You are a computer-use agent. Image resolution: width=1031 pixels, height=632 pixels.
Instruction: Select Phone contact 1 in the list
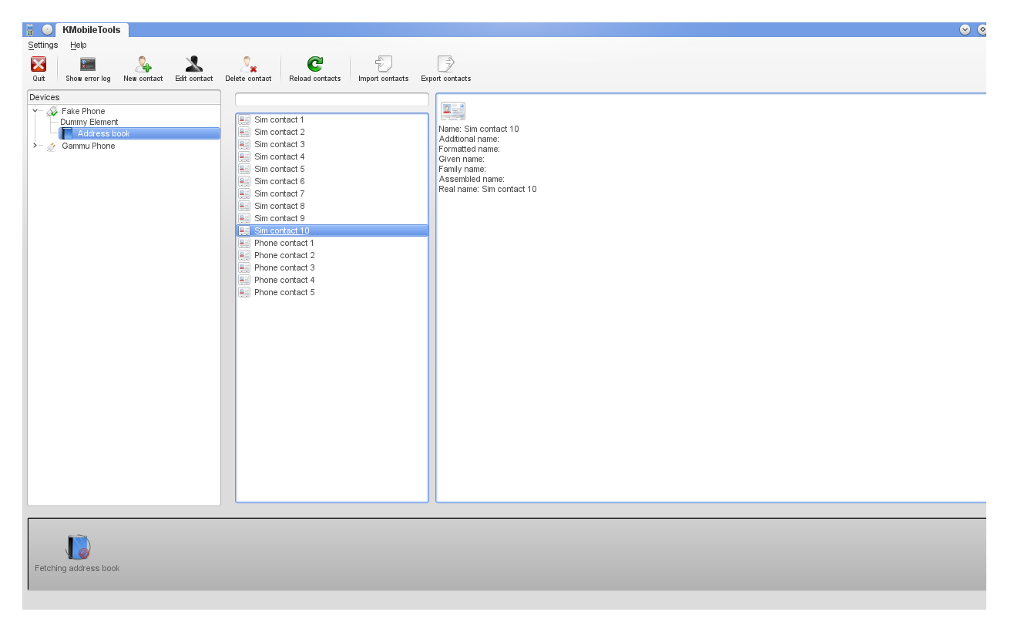[x=332, y=243]
